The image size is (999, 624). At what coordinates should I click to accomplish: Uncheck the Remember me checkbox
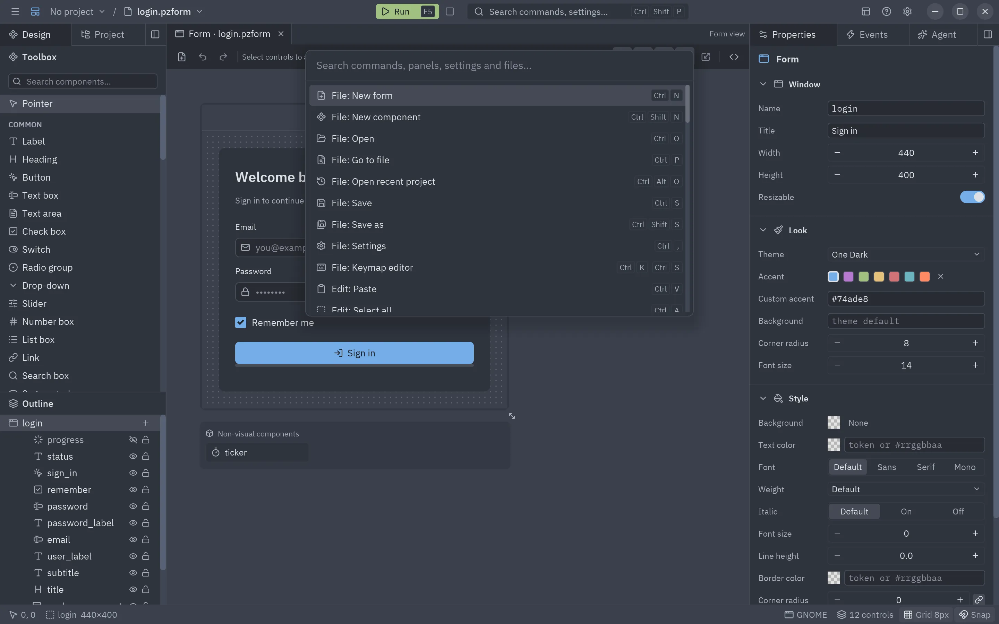[x=241, y=322]
